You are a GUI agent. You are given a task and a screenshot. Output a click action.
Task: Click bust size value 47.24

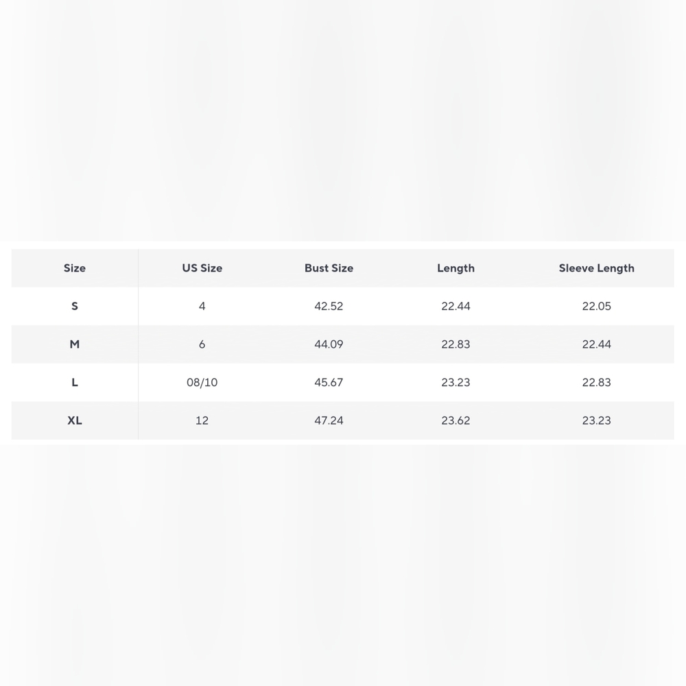click(329, 421)
